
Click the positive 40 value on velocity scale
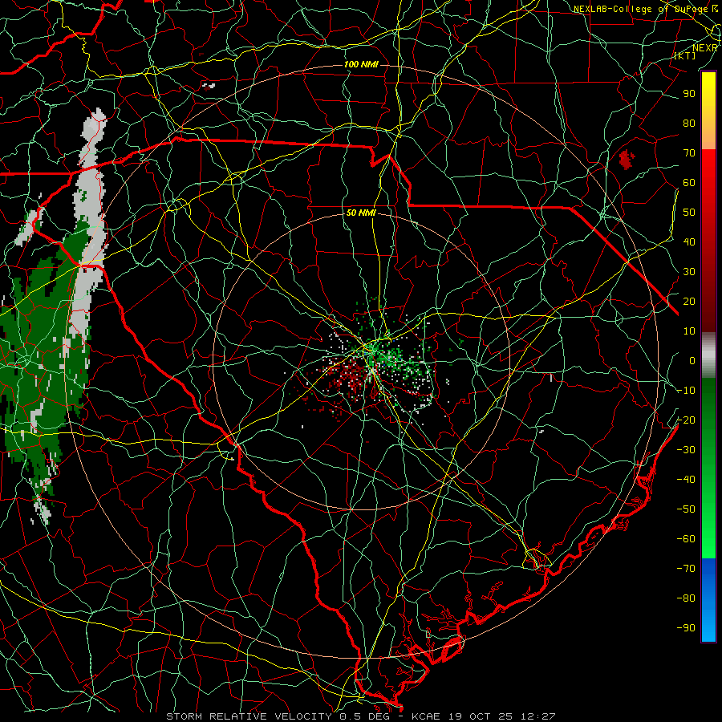coord(689,242)
